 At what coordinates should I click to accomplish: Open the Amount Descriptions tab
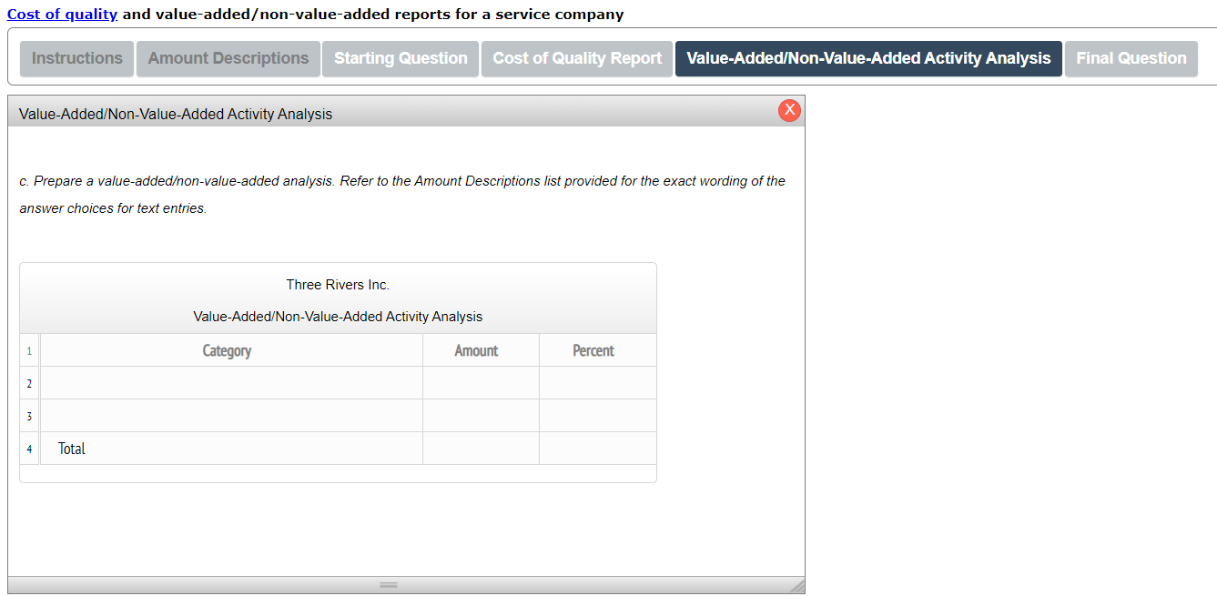228,58
